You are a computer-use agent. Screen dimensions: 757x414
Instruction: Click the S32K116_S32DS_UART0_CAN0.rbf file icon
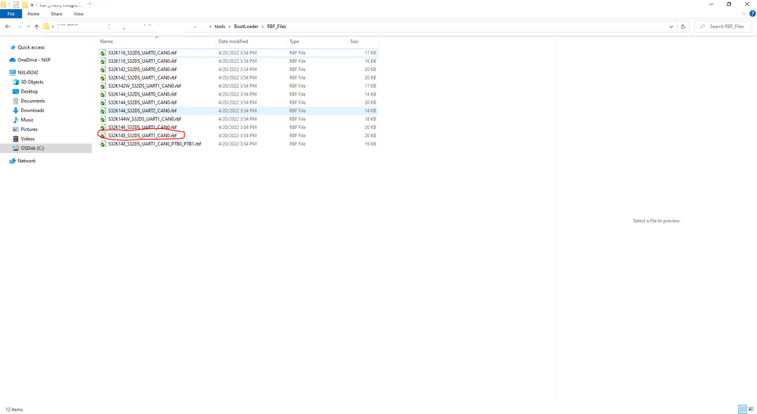103,53
